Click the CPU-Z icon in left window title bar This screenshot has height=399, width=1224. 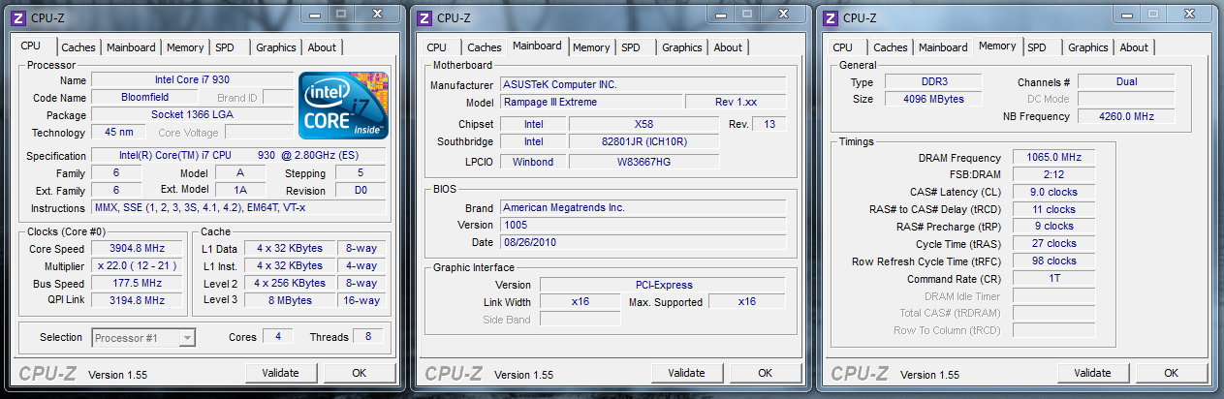(18, 17)
